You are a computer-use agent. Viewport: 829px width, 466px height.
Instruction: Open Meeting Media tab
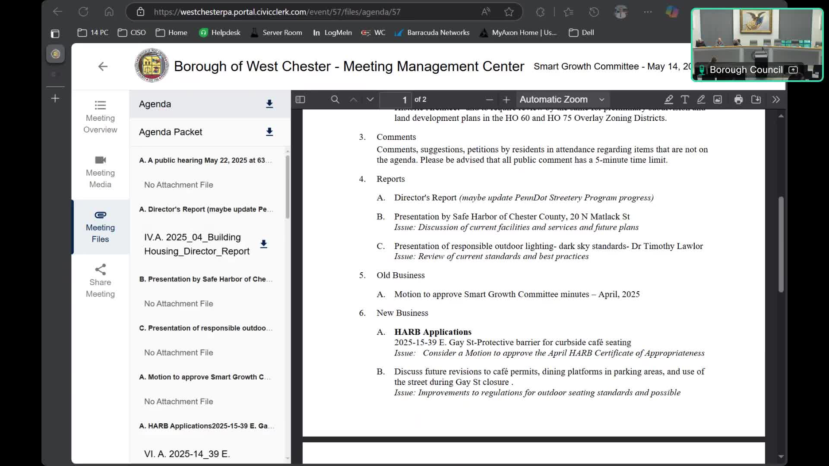coord(100,172)
